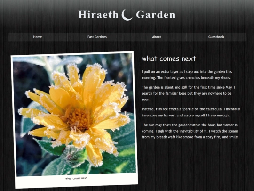This screenshot has width=254, height=191.
Task: Click the crescent moon logo icon
Action: coord(127,15)
